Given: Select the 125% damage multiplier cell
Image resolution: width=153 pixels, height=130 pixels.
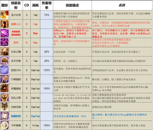Looking at the screenshot, I should [47, 70].
